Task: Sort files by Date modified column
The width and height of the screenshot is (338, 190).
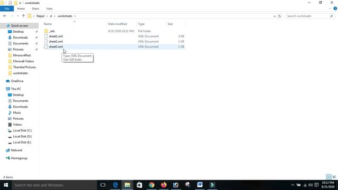Action: 117,24
